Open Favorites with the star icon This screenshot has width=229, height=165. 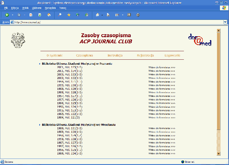click(x=69, y=15)
